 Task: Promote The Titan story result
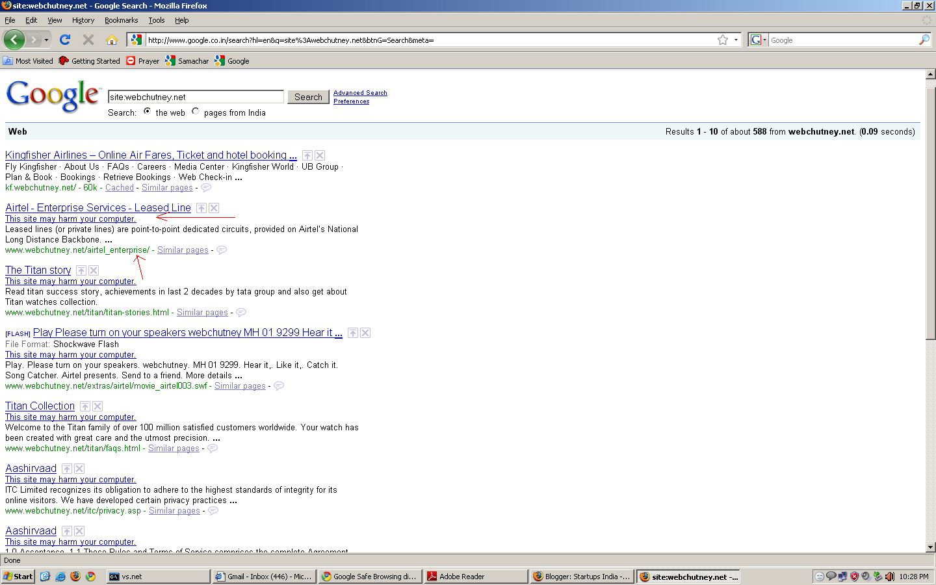[81, 270]
